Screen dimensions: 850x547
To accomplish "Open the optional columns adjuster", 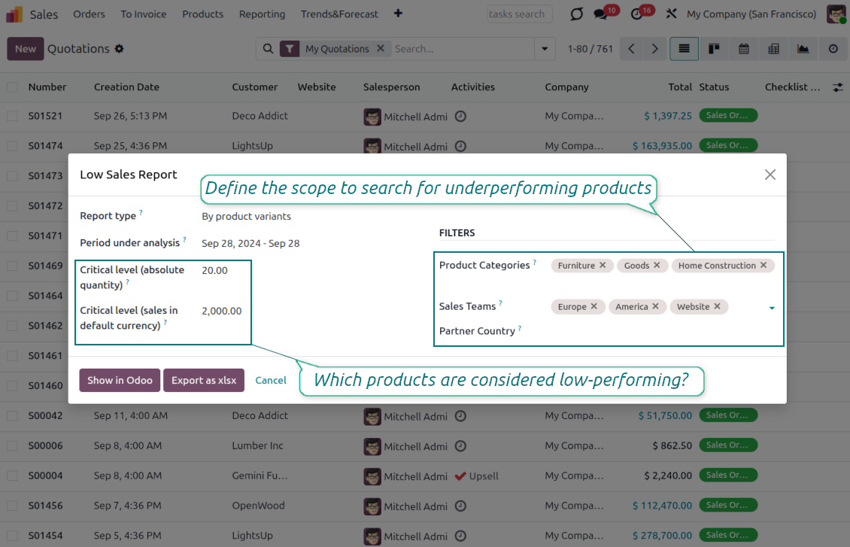I will [x=838, y=87].
